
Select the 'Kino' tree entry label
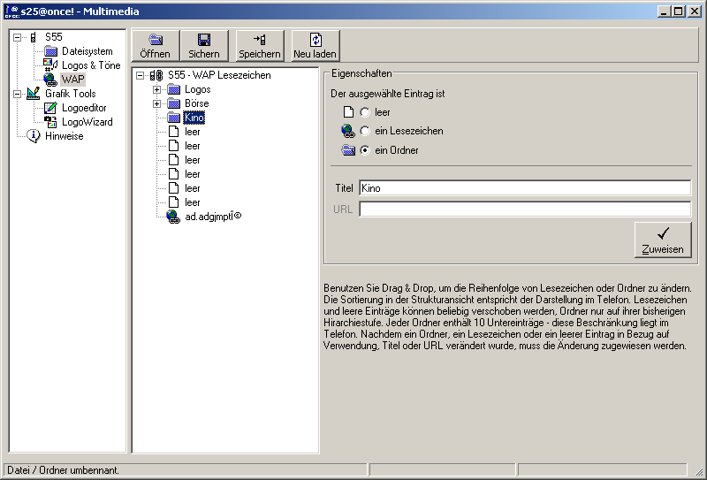coord(194,118)
